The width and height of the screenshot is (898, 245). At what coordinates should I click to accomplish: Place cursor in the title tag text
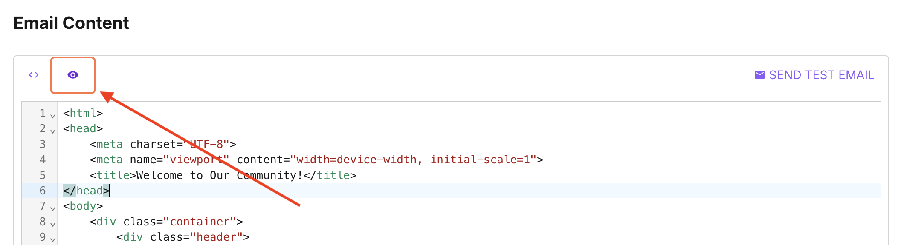[x=219, y=175]
